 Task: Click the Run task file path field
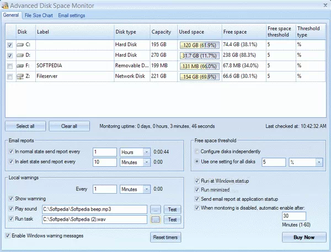tap(94, 220)
